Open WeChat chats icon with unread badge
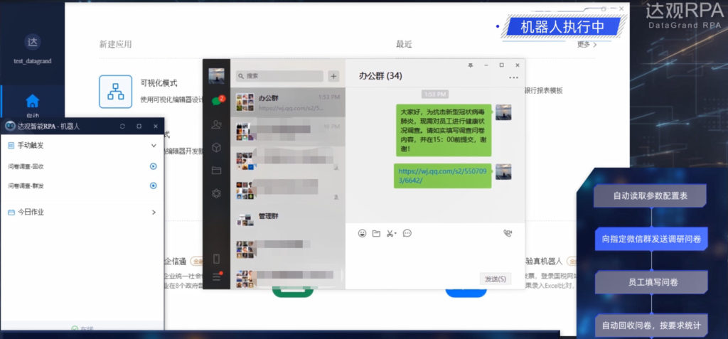Screen dimensions: 728x339 [x=216, y=101]
